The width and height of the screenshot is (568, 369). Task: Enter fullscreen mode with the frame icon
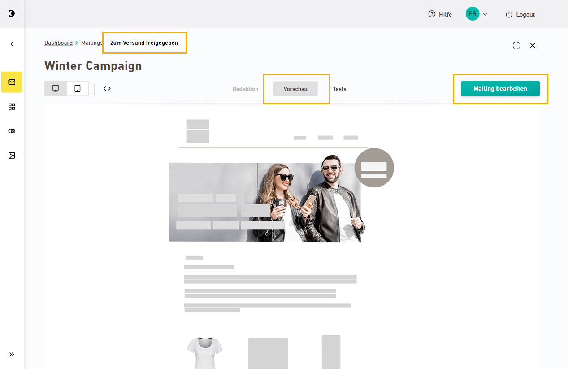tap(516, 45)
